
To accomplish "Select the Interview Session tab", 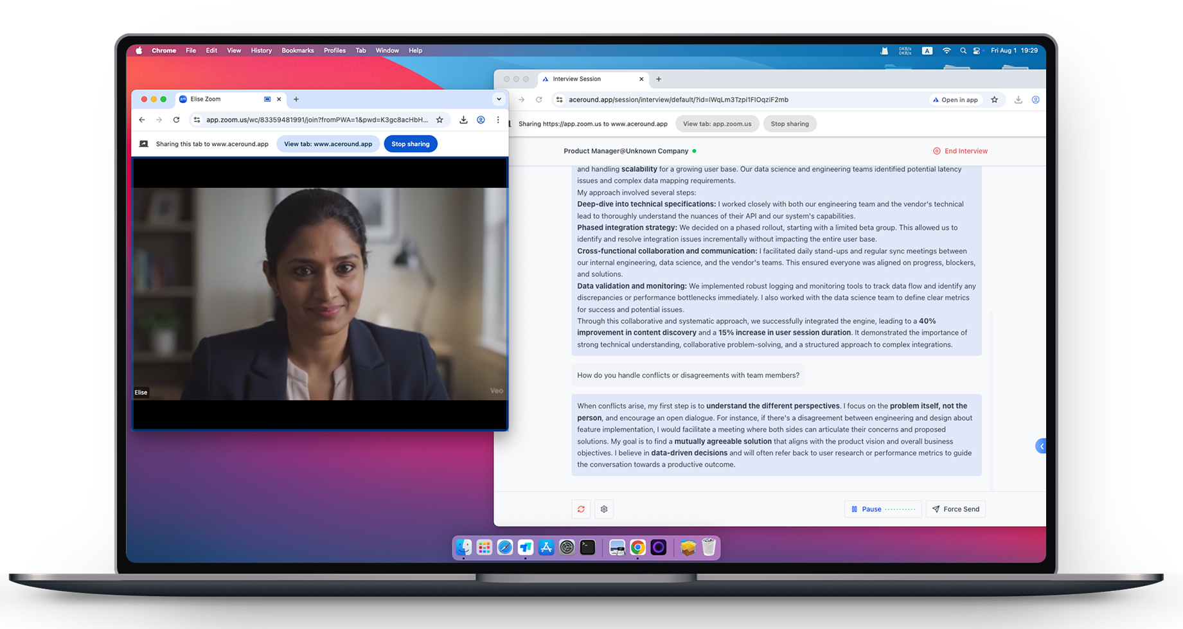I will tap(592, 79).
